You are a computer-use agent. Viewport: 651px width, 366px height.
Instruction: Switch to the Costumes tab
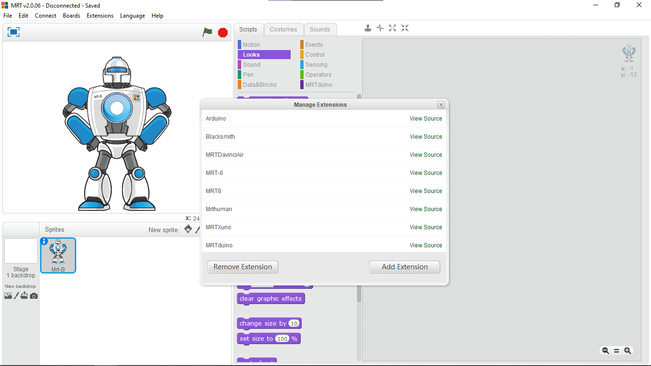(283, 30)
